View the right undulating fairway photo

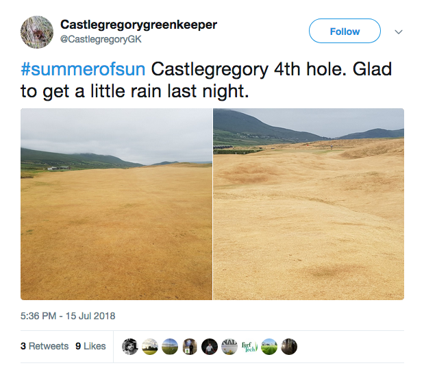pyautogui.click(x=308, y=204)
